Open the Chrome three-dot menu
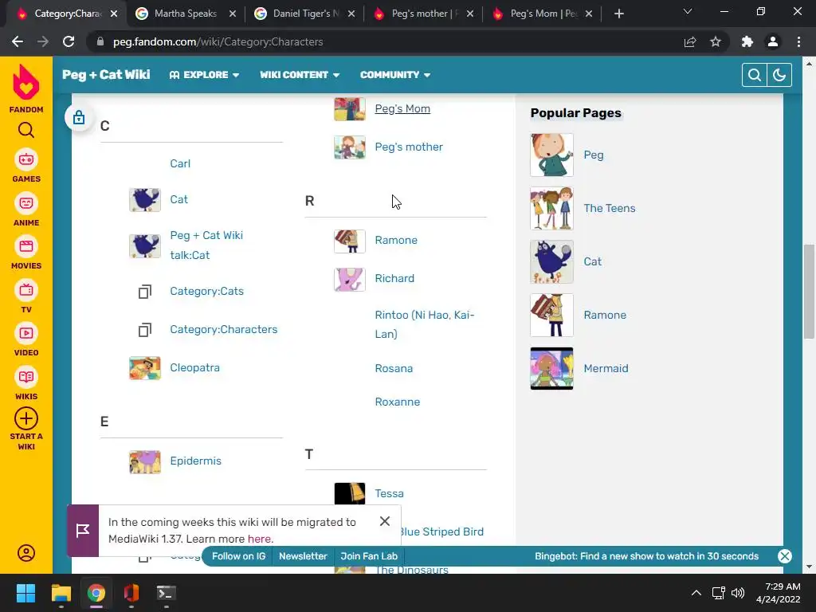816x612 pixels. 798,41
